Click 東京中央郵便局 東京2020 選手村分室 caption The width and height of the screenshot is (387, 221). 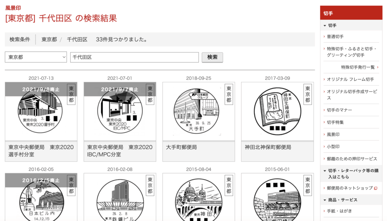[x=41, y=151]
